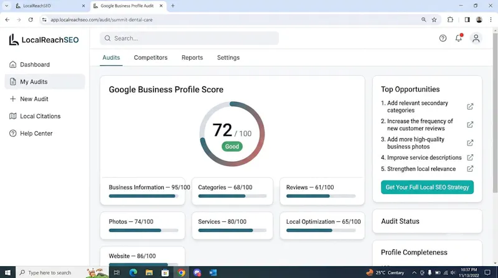Click the LocalReachSEO logo
Viewport: 498px width, 278px height.
(44, 40)
